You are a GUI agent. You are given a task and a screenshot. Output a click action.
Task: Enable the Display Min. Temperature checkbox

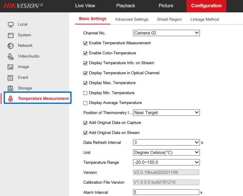pyautogui.click(x=85, y=93)
